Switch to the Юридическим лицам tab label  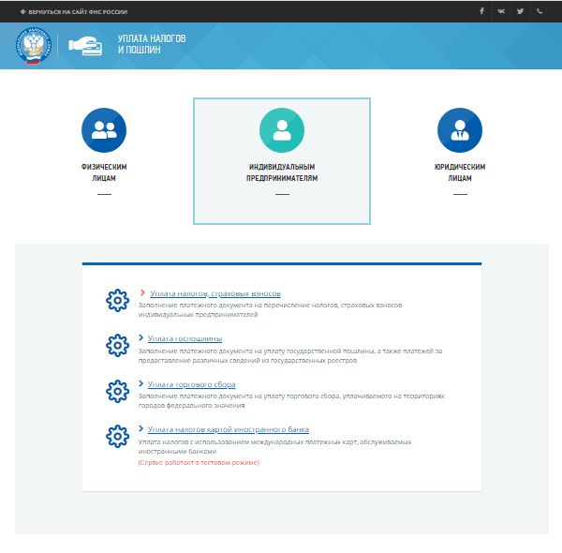click(460, 172)
